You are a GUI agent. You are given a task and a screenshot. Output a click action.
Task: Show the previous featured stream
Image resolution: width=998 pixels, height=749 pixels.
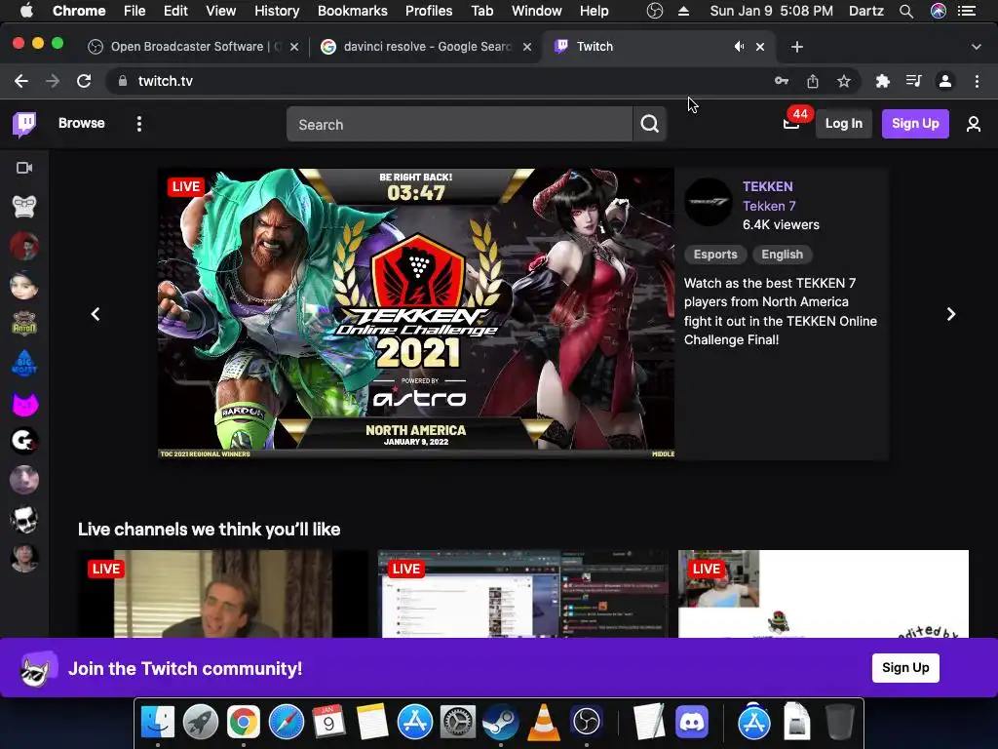[96, 314]
